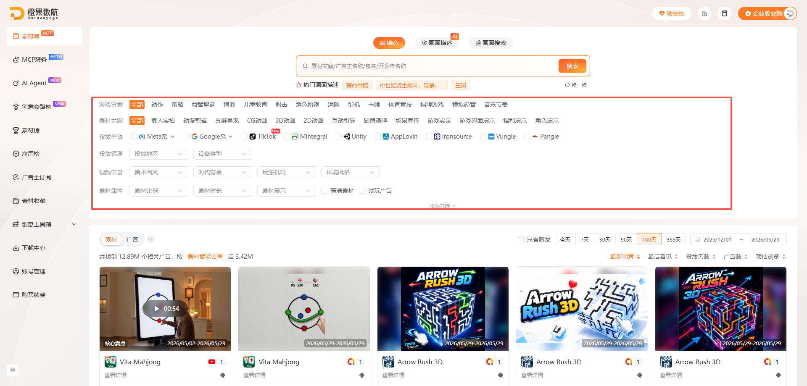Open the 素材库 sidebar item
Image resolution: width=807 pixels, height=386 pixels.
45,36
